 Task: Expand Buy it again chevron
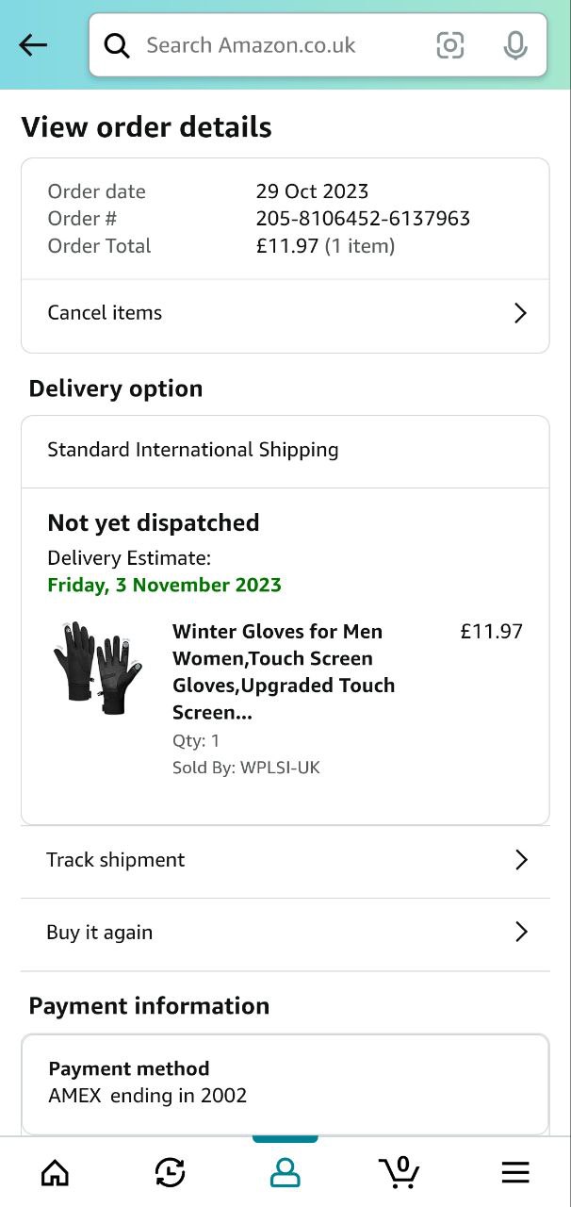click(x=521, y=933)
